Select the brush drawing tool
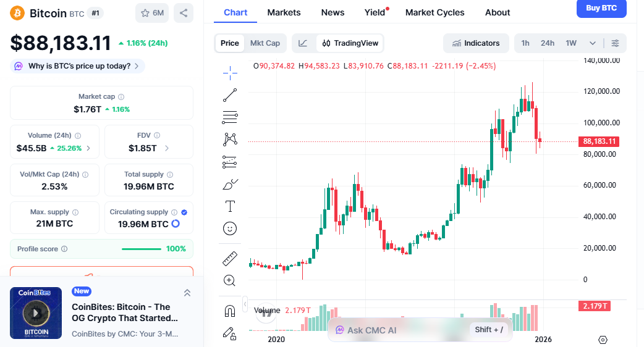This screenshot has width=644, height=347. (x=230, y=184)
